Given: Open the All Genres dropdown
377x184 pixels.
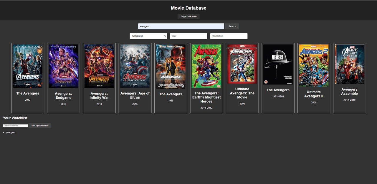Looking at the screenshot, I should (x=148, y=36).
